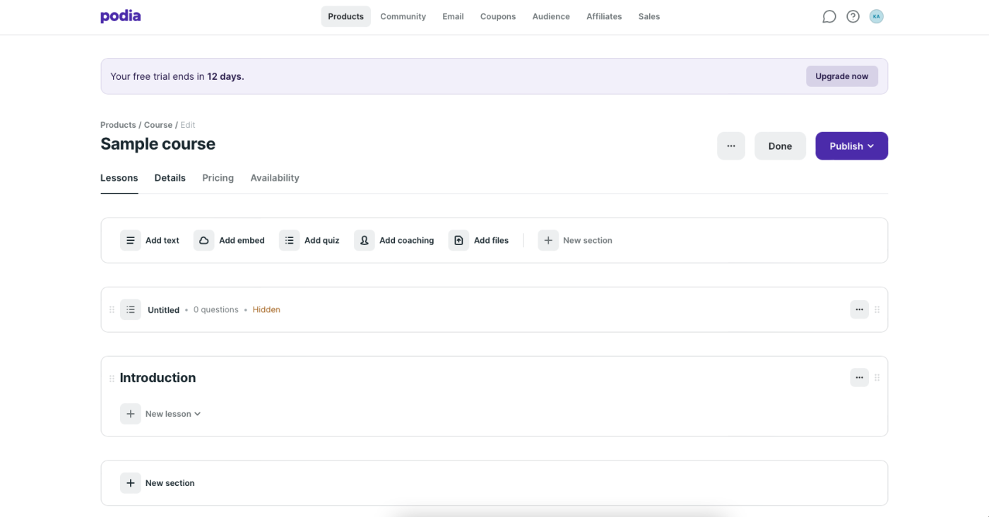The height and width of the screenshot is (517, 989).
Task: Click the user avatar icon
Action: pos(876,16)
